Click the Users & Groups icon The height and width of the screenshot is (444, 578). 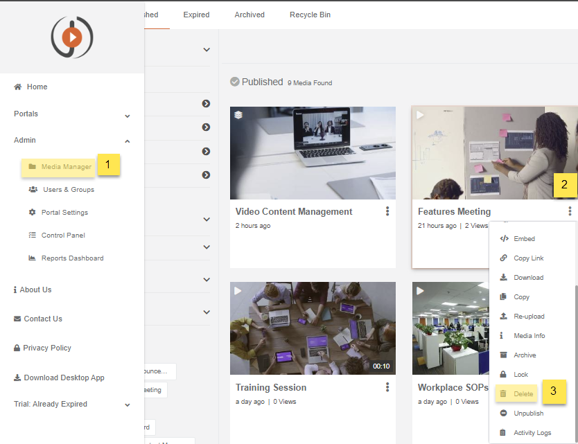(x=33, y=190)
